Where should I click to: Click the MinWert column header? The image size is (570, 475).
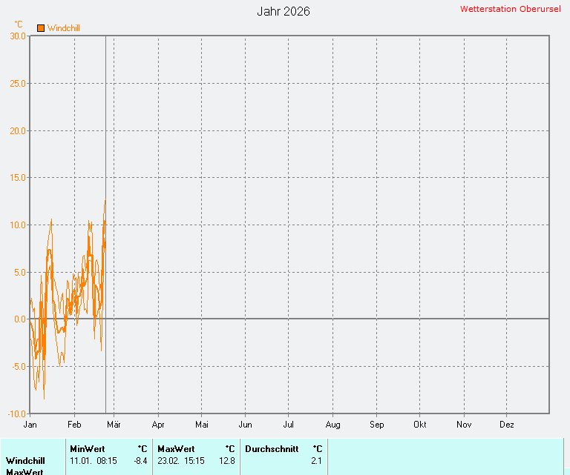(88, 448)
